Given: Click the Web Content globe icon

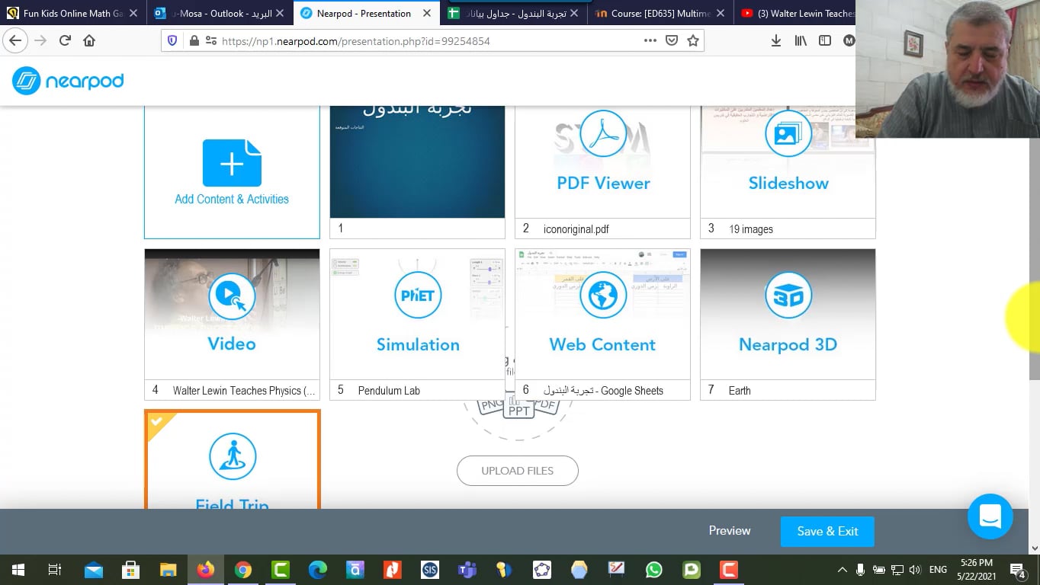Looking at the screenshot, I should [602, 296].
